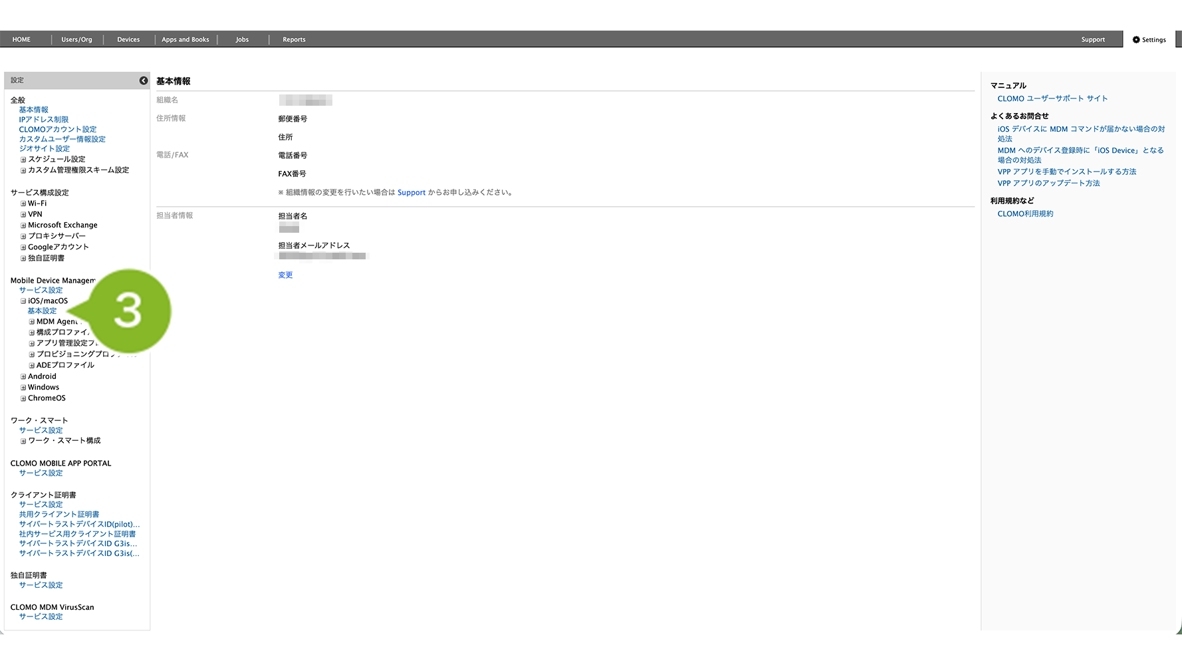Expand the スケジュール設定 node

[23, 160]
